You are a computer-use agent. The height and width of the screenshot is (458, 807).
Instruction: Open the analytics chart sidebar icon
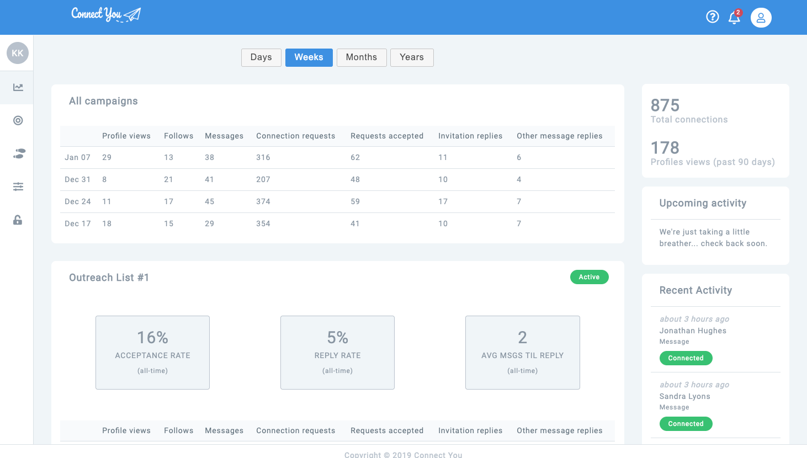point(18,87)
